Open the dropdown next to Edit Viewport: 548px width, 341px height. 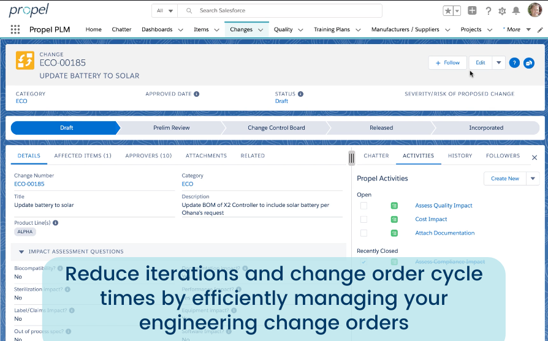click(499, 63)
